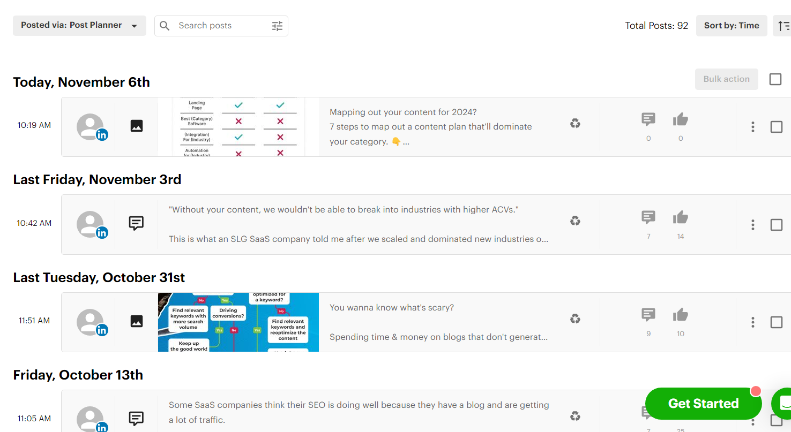Open Posted via: Post Planner dropdown
The width and height of the screenshot is (791, 432).
(79, 26)
